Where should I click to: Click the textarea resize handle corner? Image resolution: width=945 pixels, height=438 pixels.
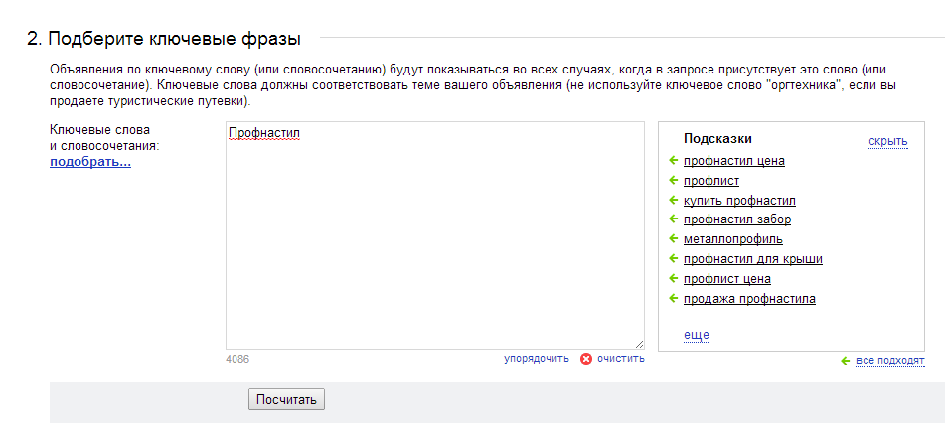coord(639,344)
